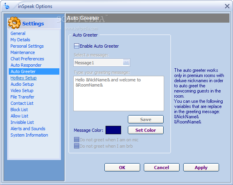Viewport: 233px width, 185px height.
Task: Close the inSpeak Options window
Action: pyautogui.click(x=227, y=6)
